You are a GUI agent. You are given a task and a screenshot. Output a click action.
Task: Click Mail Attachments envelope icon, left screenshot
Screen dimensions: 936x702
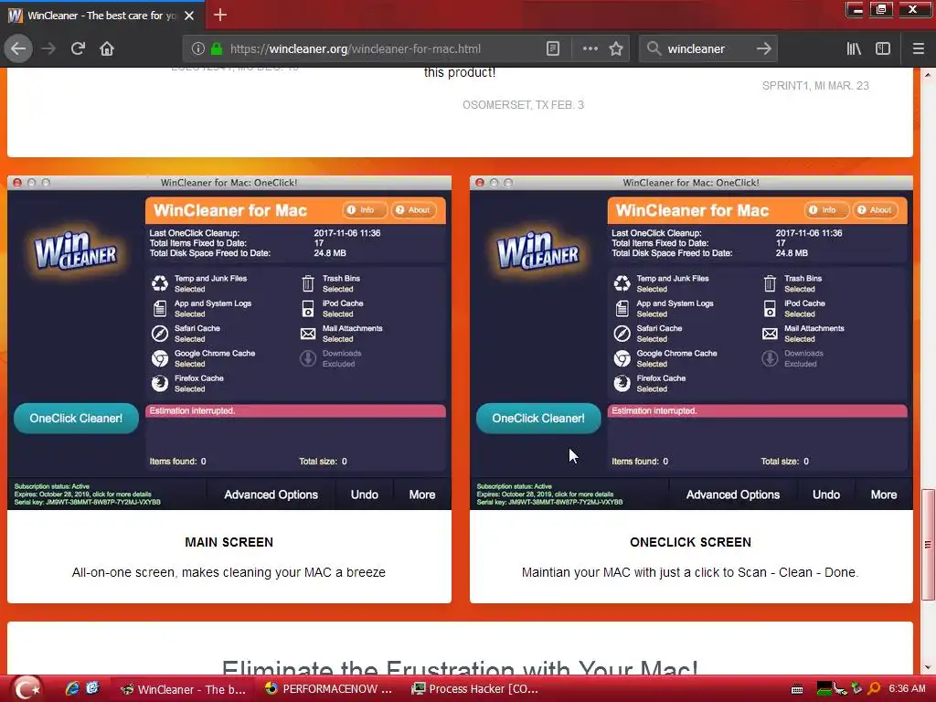coord(307,333)
